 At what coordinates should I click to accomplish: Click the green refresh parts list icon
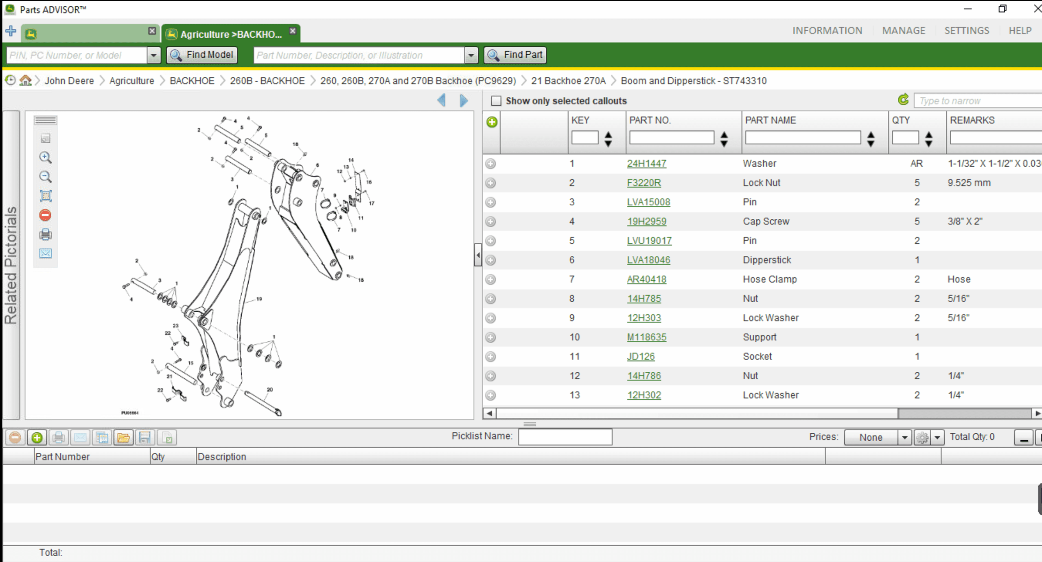(x=903, y=100)
